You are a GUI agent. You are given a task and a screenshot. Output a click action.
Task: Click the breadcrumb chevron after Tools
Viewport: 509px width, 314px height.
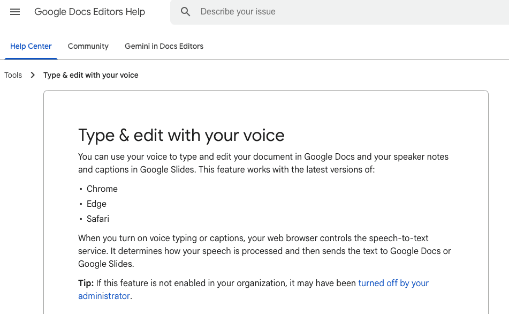33,75
